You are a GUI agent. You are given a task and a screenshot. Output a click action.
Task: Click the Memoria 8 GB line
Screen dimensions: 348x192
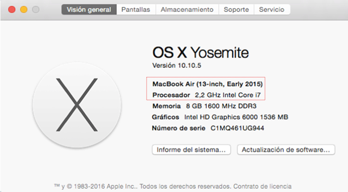click(204, 106)
